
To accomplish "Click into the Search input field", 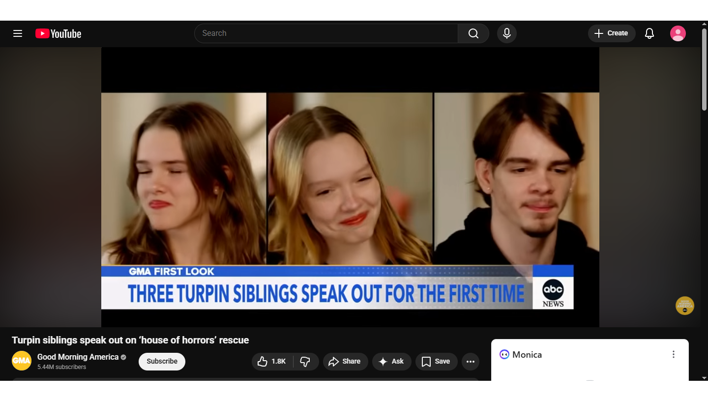I will (x=325, y=33).
